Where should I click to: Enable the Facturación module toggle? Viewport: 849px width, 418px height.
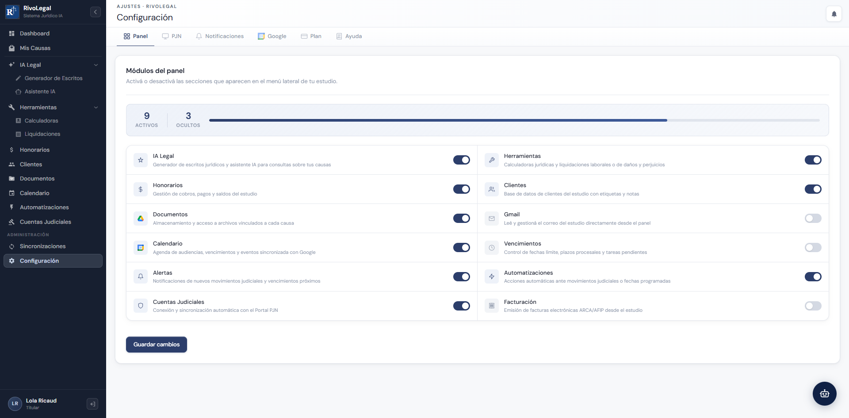coord(813,306)
